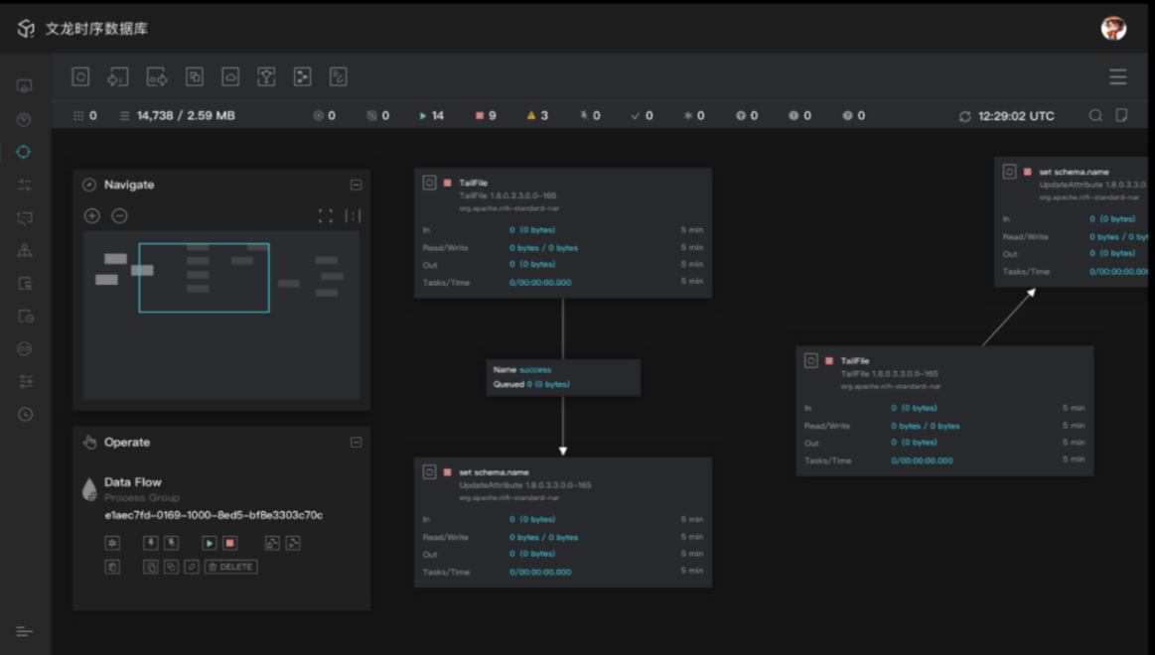Click the Data Flow process group name
Image resolution: width=1155 pixels, height=655 pixels.
click(133, 482)
